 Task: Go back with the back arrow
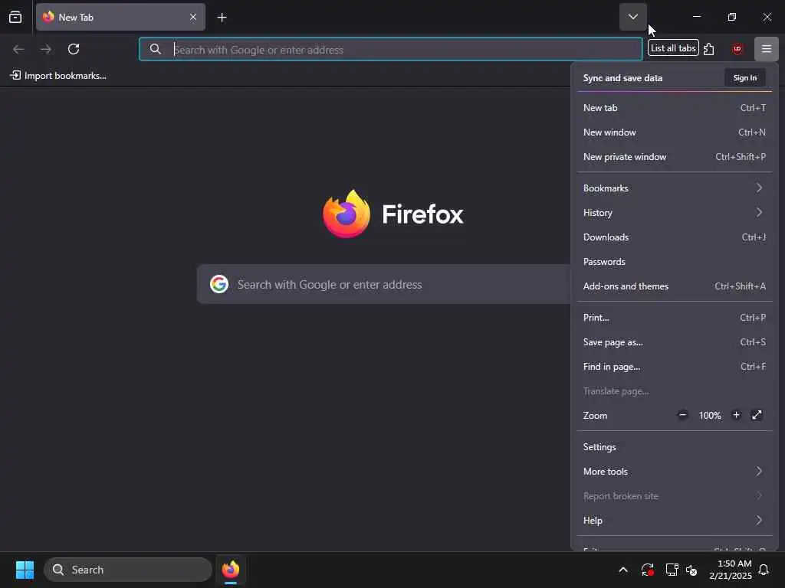click(18, 49)
